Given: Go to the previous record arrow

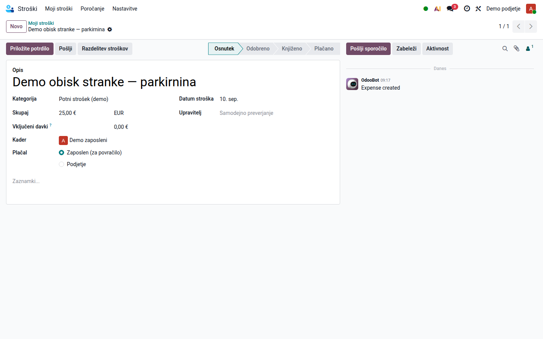Looking at the screenshot, I should click(518, 26).
